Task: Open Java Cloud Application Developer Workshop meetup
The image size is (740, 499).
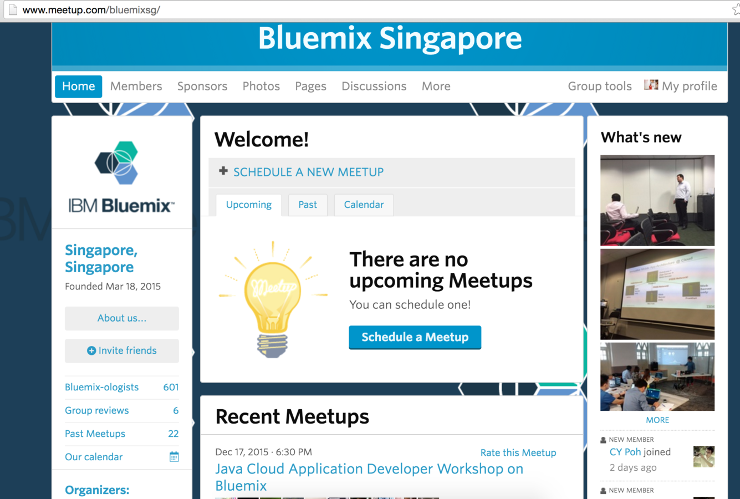Action: (x=369, y=477)
